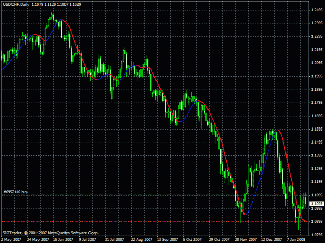Click the 1.2195 price scale label
The height and width of the screenshot is (243, 325).
click(x=317, y=50)
